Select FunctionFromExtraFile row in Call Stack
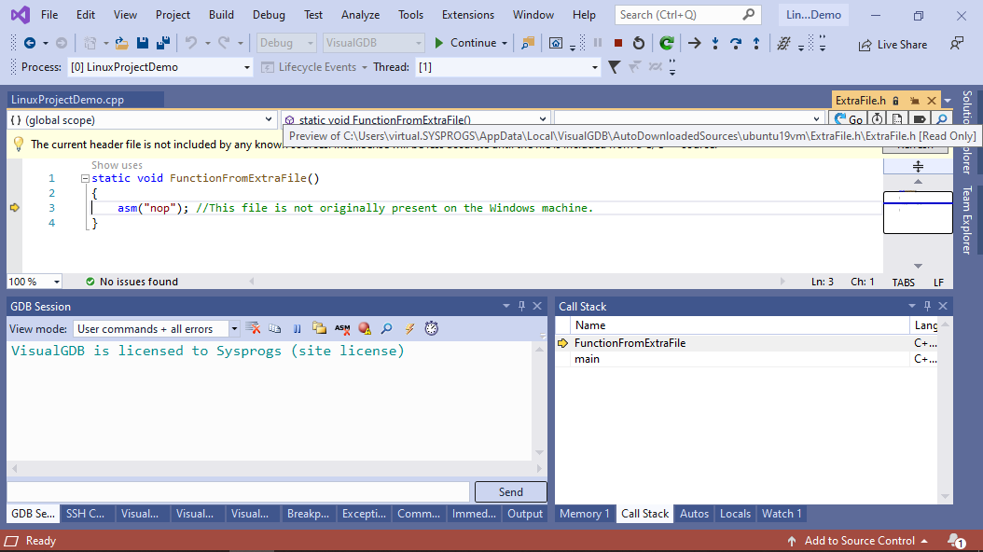The image size is (983, 552). [x=746, y=343]
